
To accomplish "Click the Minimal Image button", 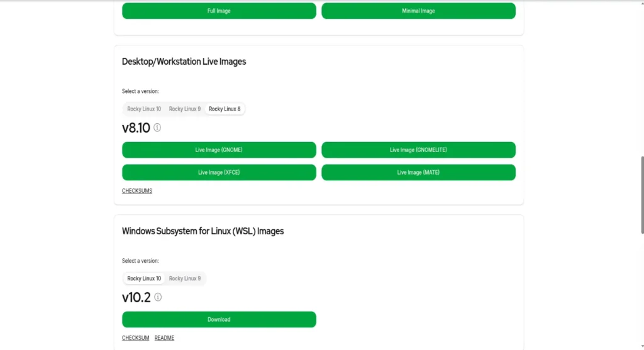I will (418, 11).
